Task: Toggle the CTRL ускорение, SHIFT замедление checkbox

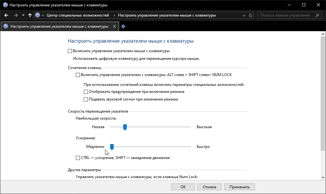Action: tap(78, 158)
